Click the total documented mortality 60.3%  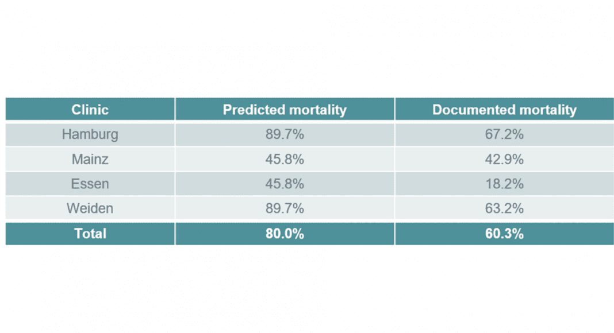click(504, 234)
